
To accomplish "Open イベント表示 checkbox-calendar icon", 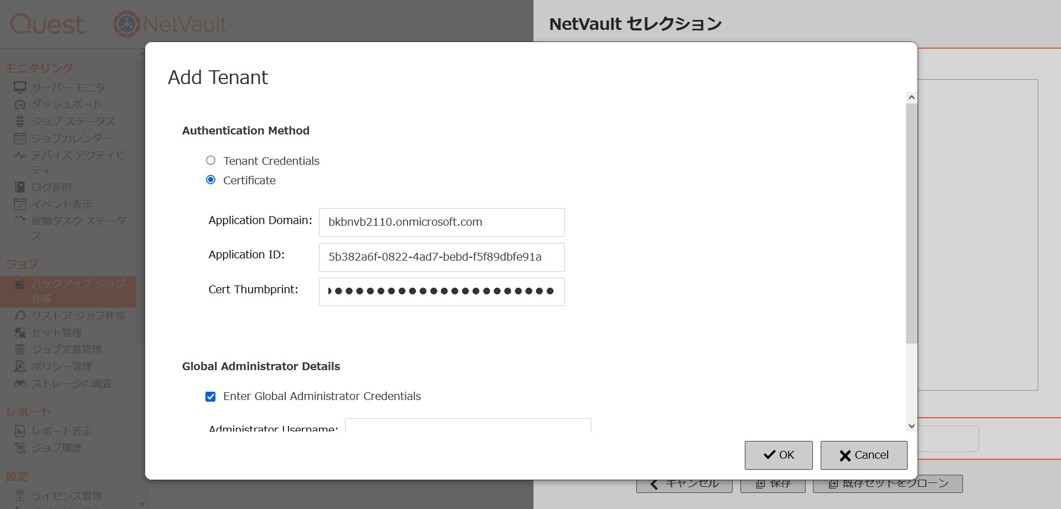I will (20, 204).
